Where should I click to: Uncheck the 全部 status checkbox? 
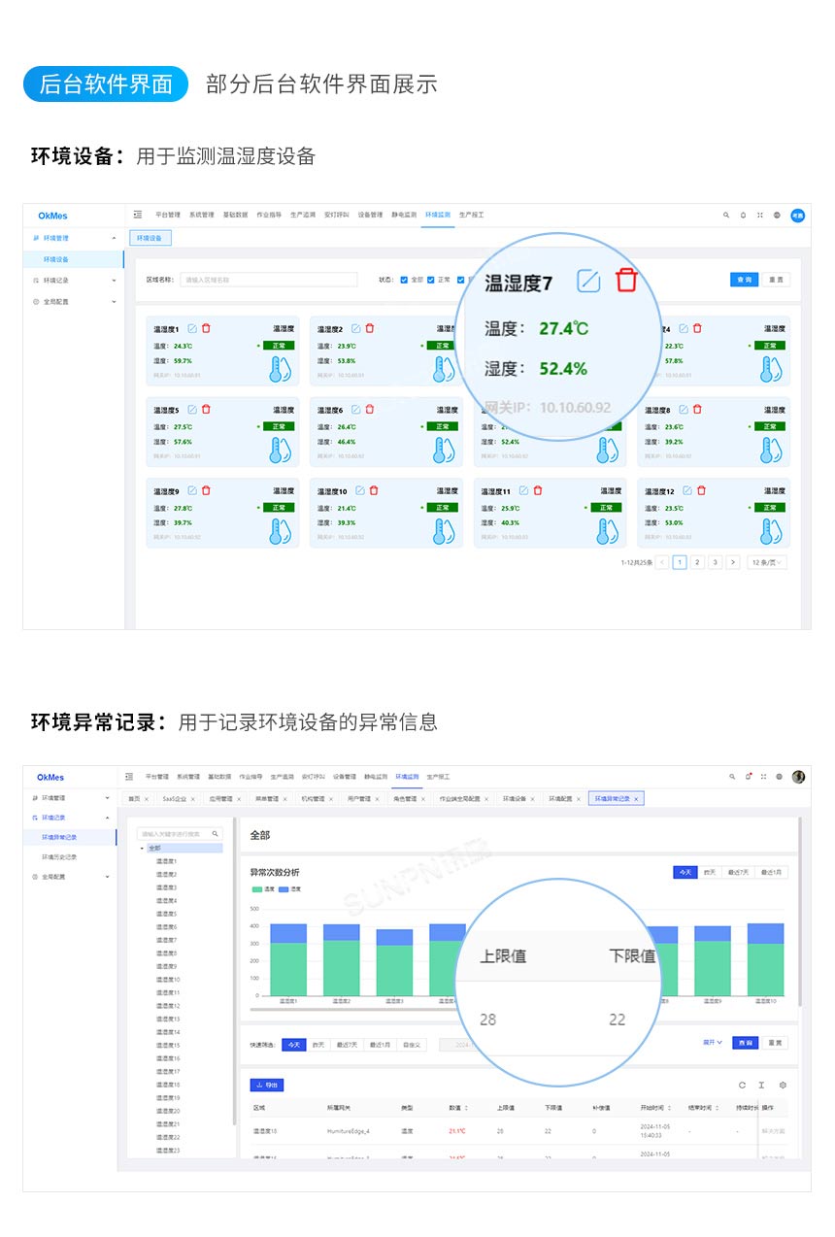coord(403,280)
